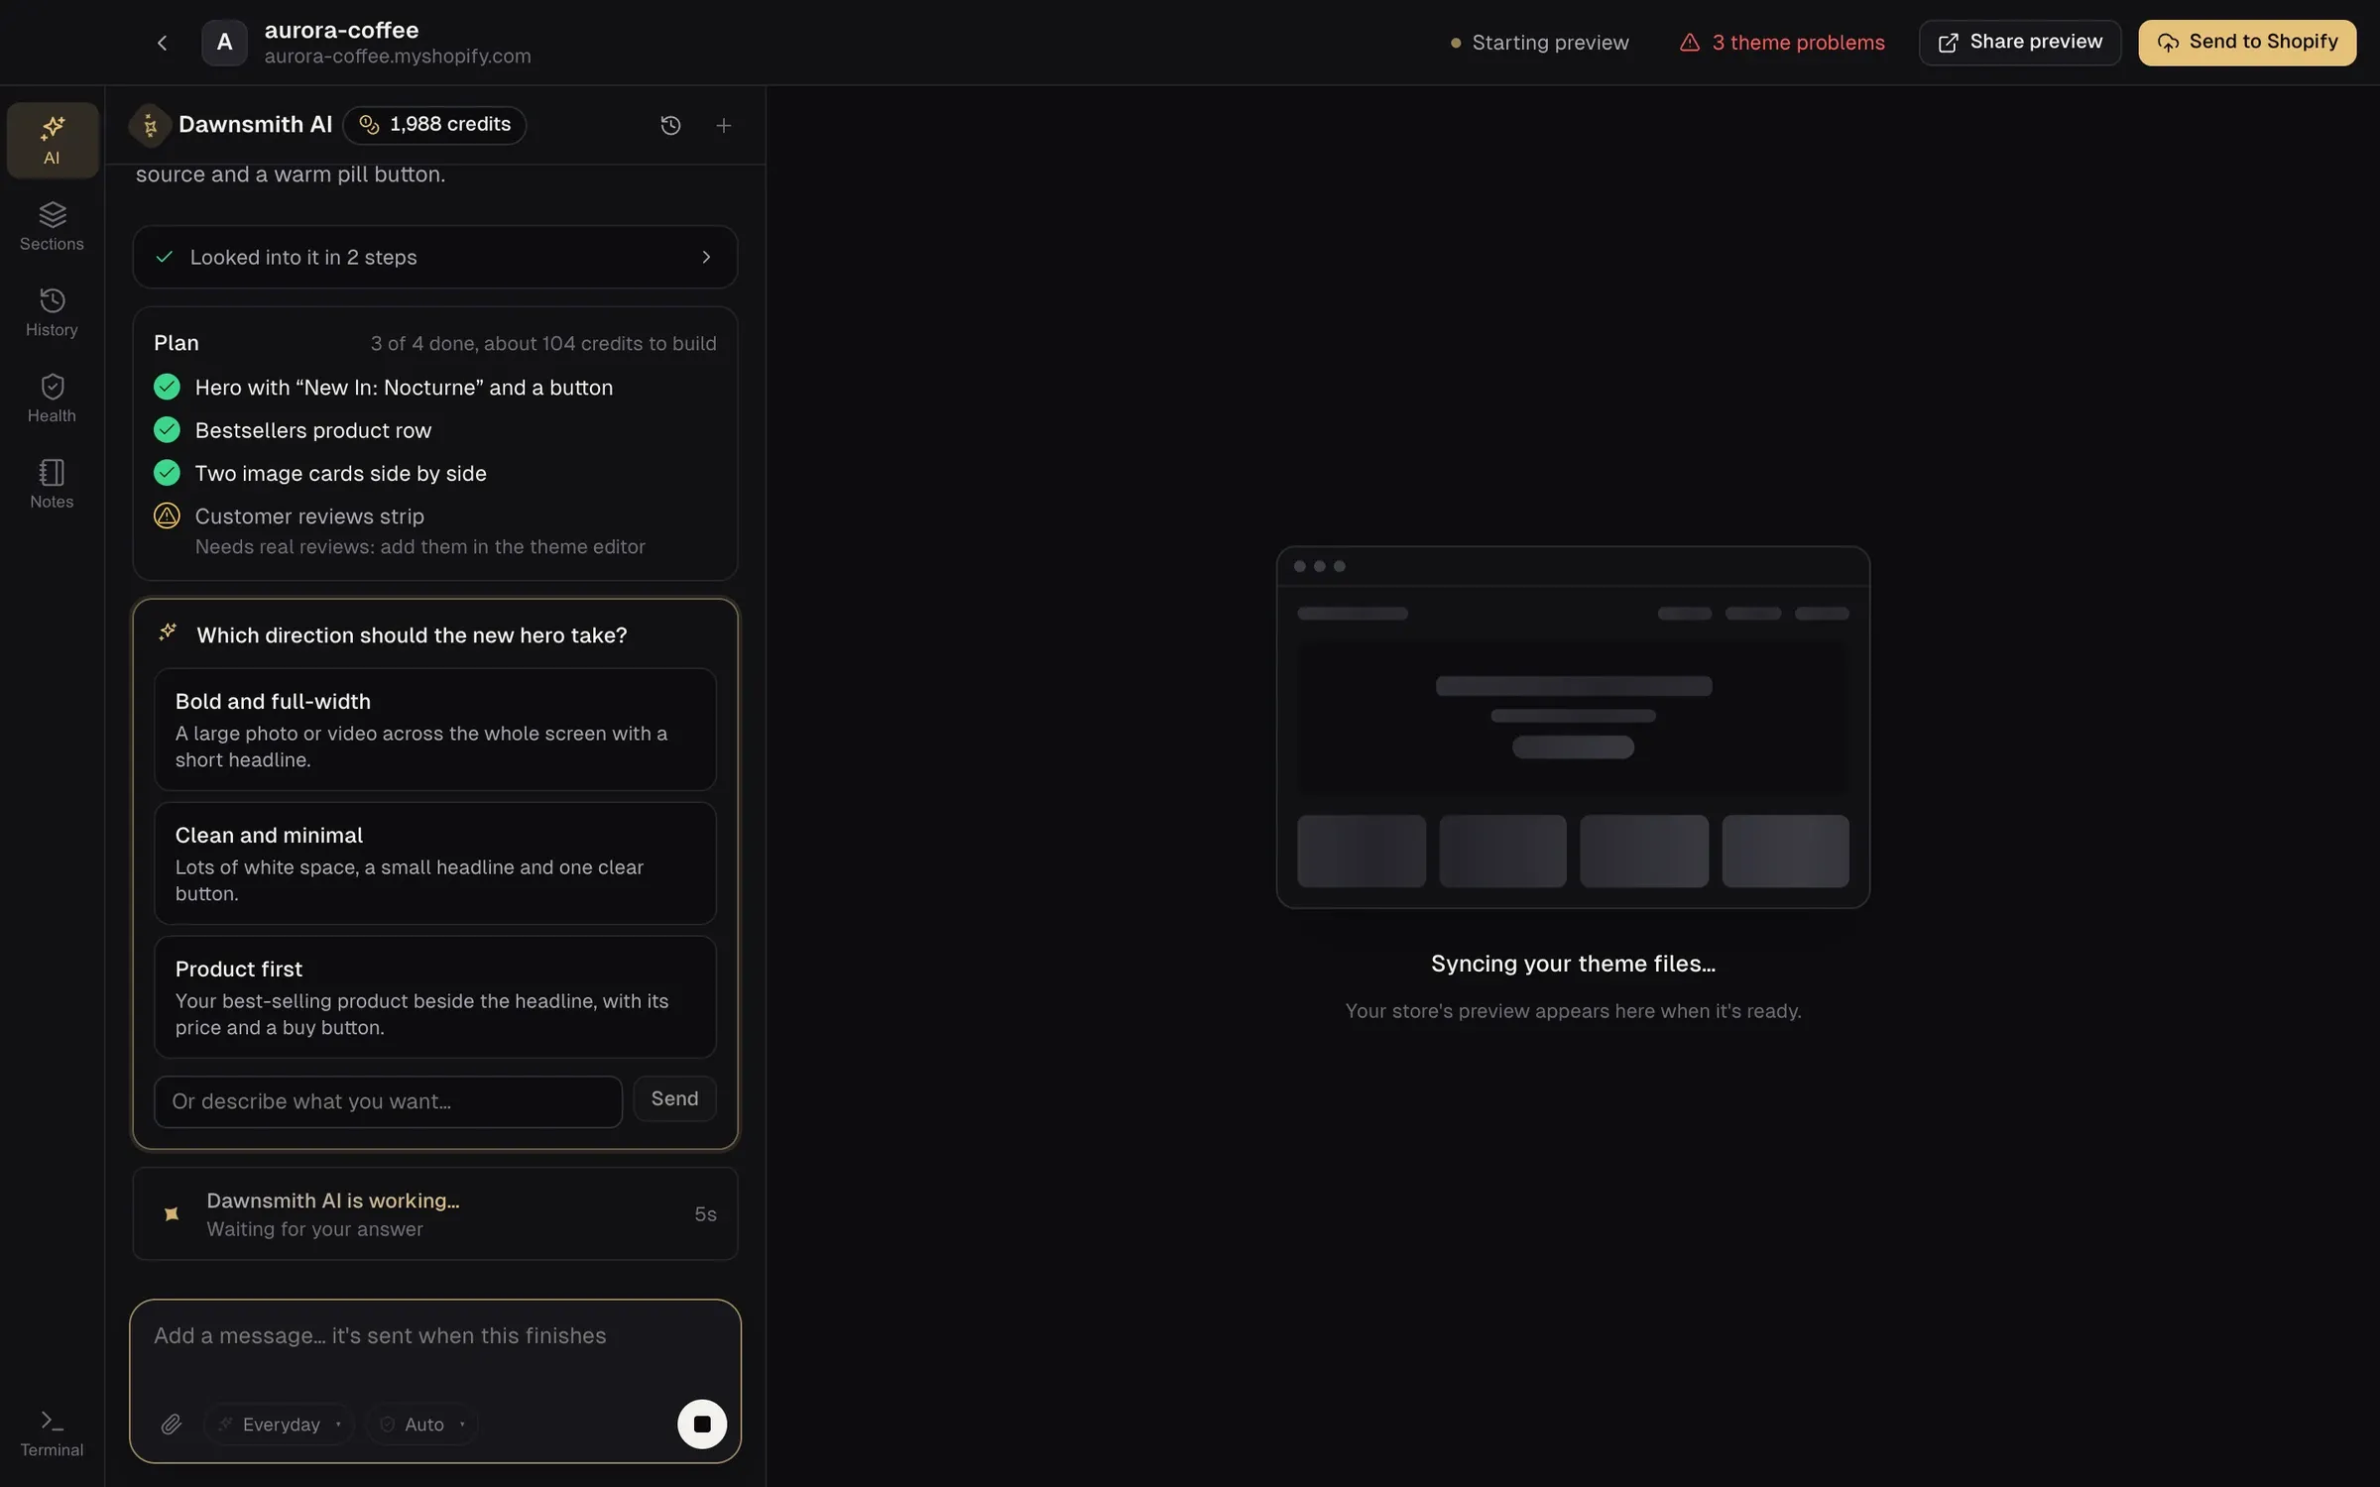View the 3 theme problems warning
The height and width of the screenshot is (1487, 2380).
pyautogui.click(x=1782, y=43)
